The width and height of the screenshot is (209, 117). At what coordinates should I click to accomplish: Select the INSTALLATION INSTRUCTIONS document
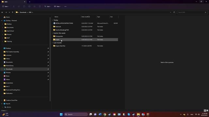[x=85, y=23]
